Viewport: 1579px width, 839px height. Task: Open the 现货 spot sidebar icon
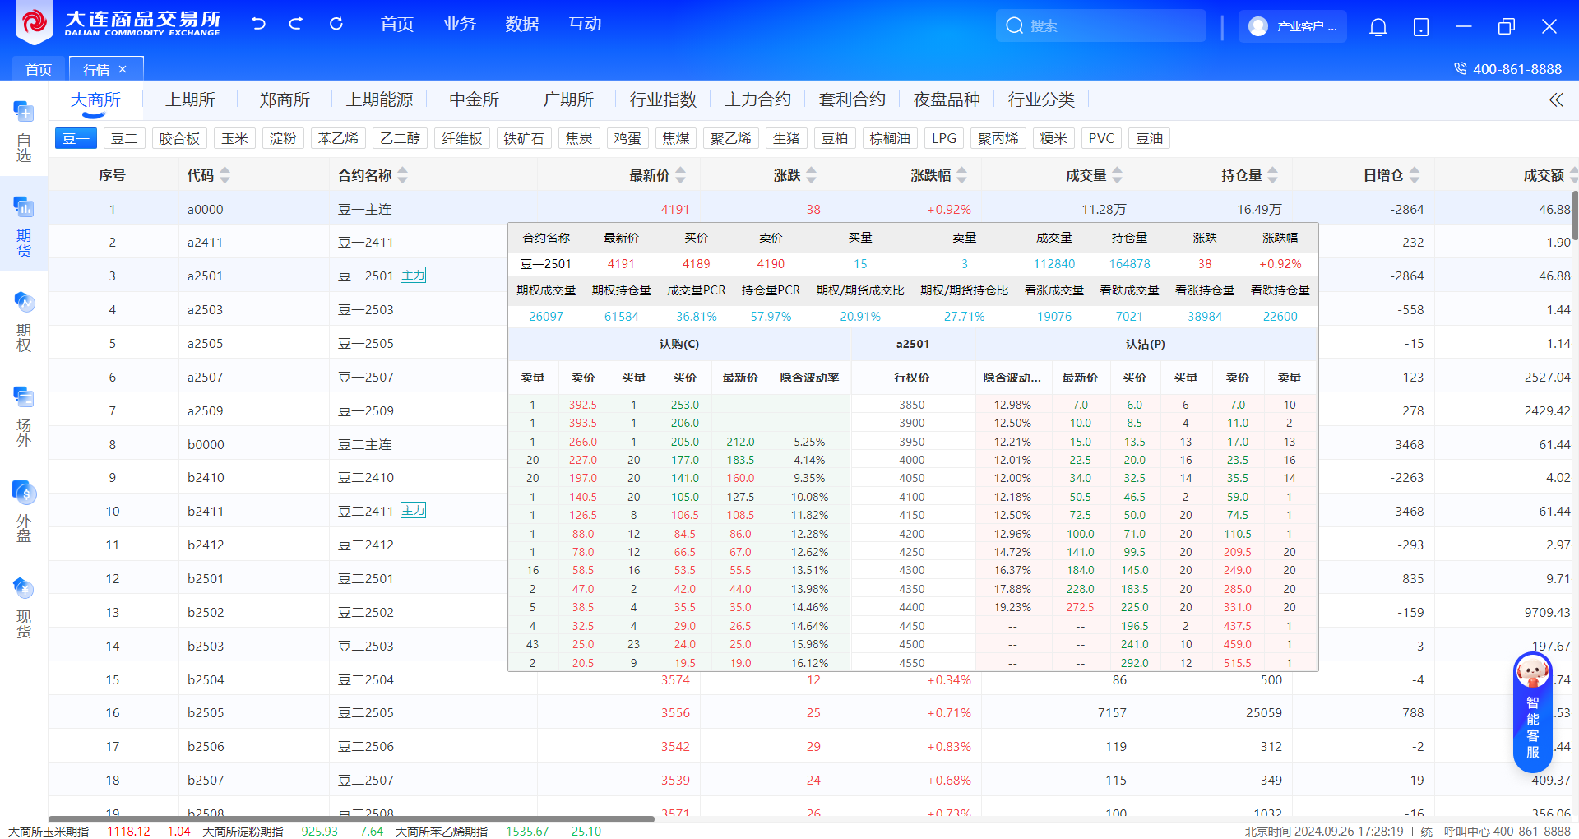24,607
